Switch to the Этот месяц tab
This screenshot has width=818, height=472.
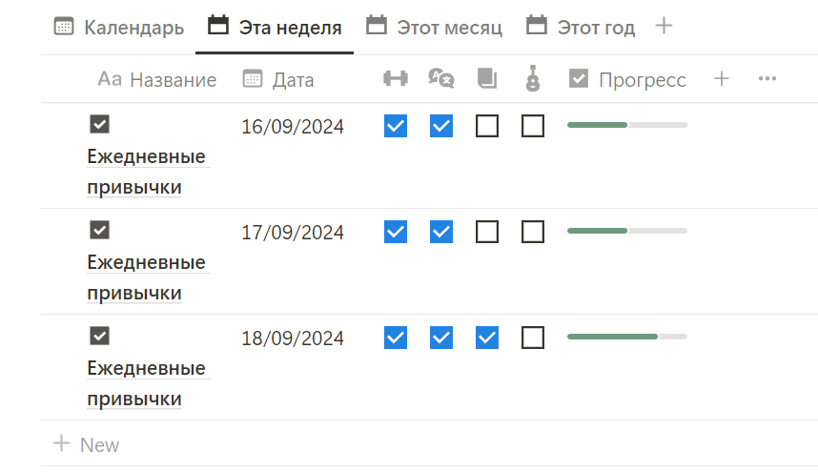click(435, 27)
